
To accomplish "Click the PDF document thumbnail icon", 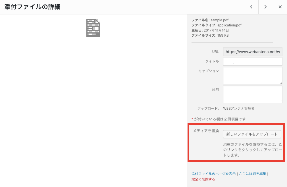I will pyautogui.click(x=93, y=28).
